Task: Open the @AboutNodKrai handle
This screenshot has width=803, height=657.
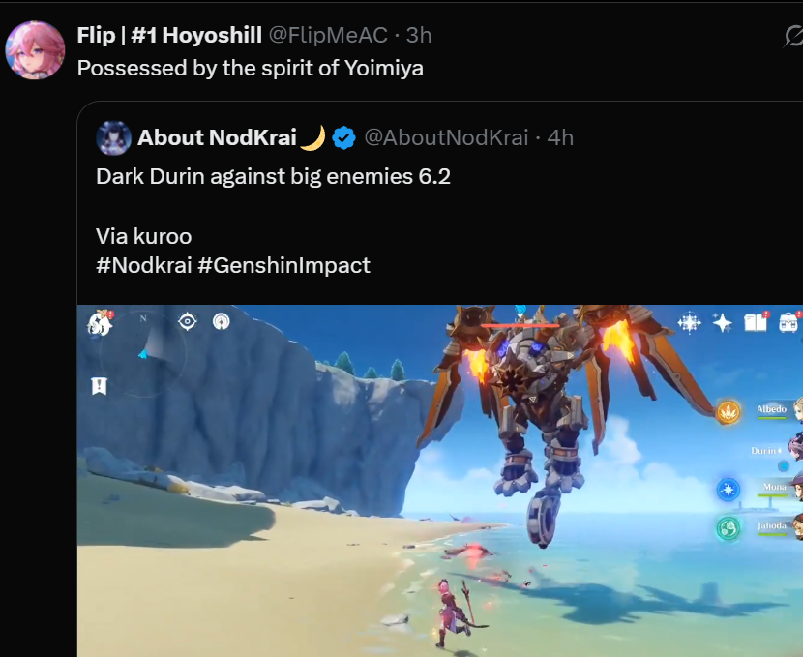Action: click(446, 137)
